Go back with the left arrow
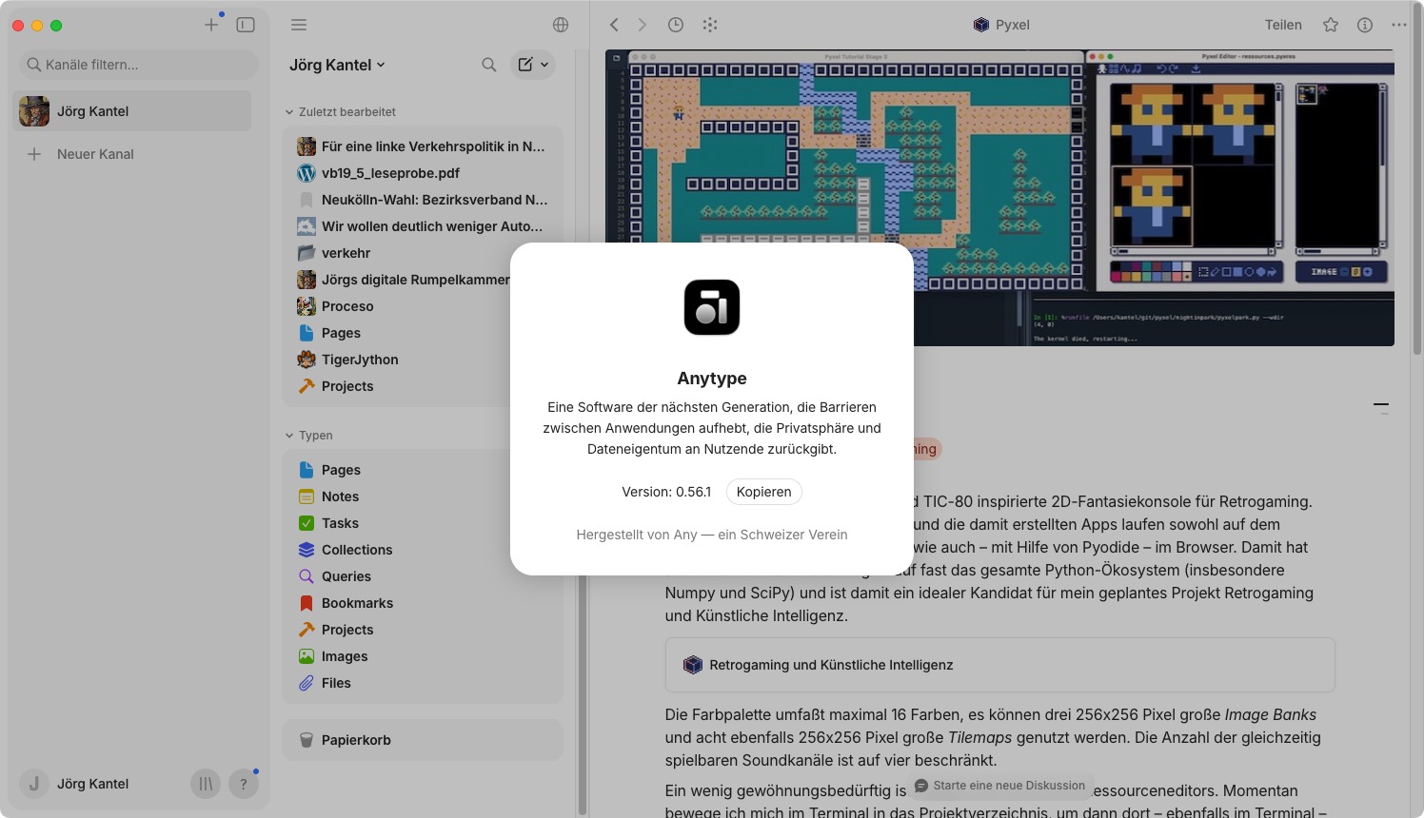 click(614, 25)
